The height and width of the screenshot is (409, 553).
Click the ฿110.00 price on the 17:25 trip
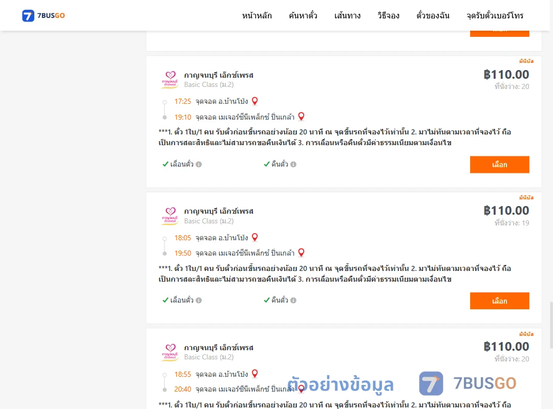[x=506, y=74]
